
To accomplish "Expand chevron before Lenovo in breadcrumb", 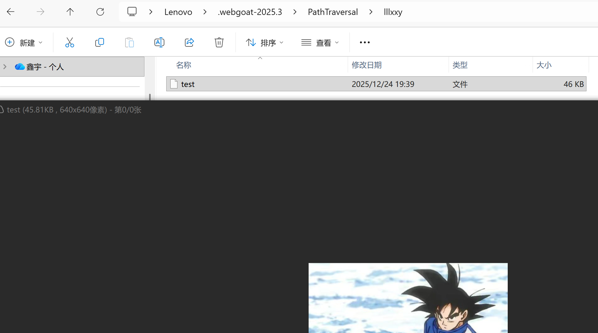I will pyautogui.click(x=151, y=12).
